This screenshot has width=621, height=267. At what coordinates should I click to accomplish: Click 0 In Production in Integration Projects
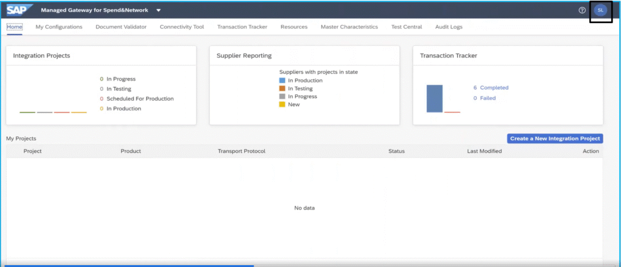[121, 108]
